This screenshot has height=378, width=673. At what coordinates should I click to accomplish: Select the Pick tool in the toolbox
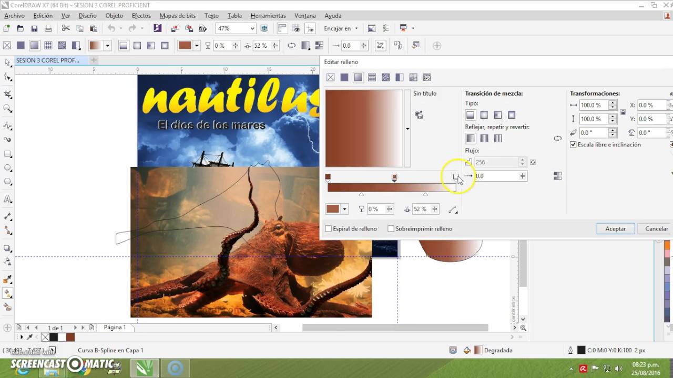[x=8, y=63]
